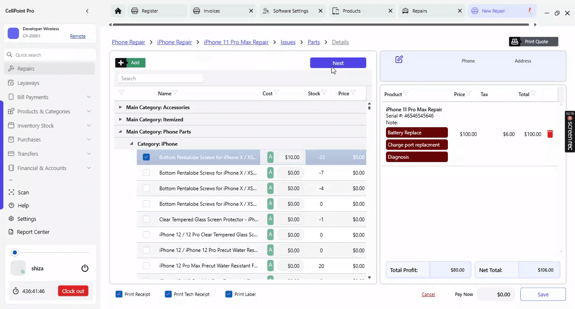
Task: Uncheck the Print Receipt checkbox
Action: (x=119, y=294)
